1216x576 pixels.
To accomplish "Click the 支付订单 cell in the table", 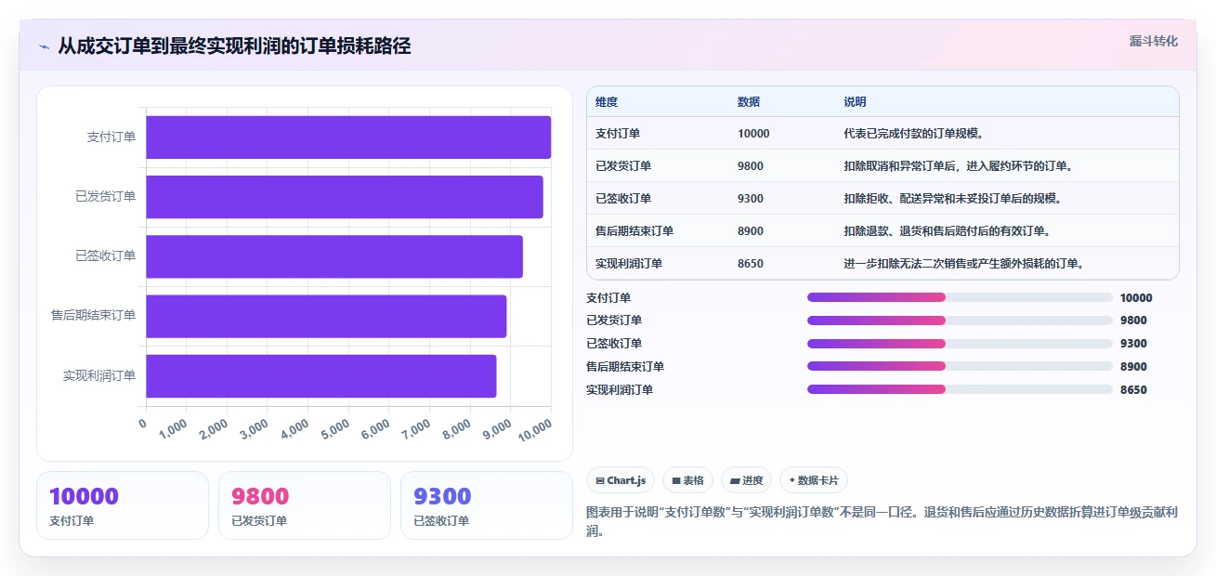I will 618,133.
